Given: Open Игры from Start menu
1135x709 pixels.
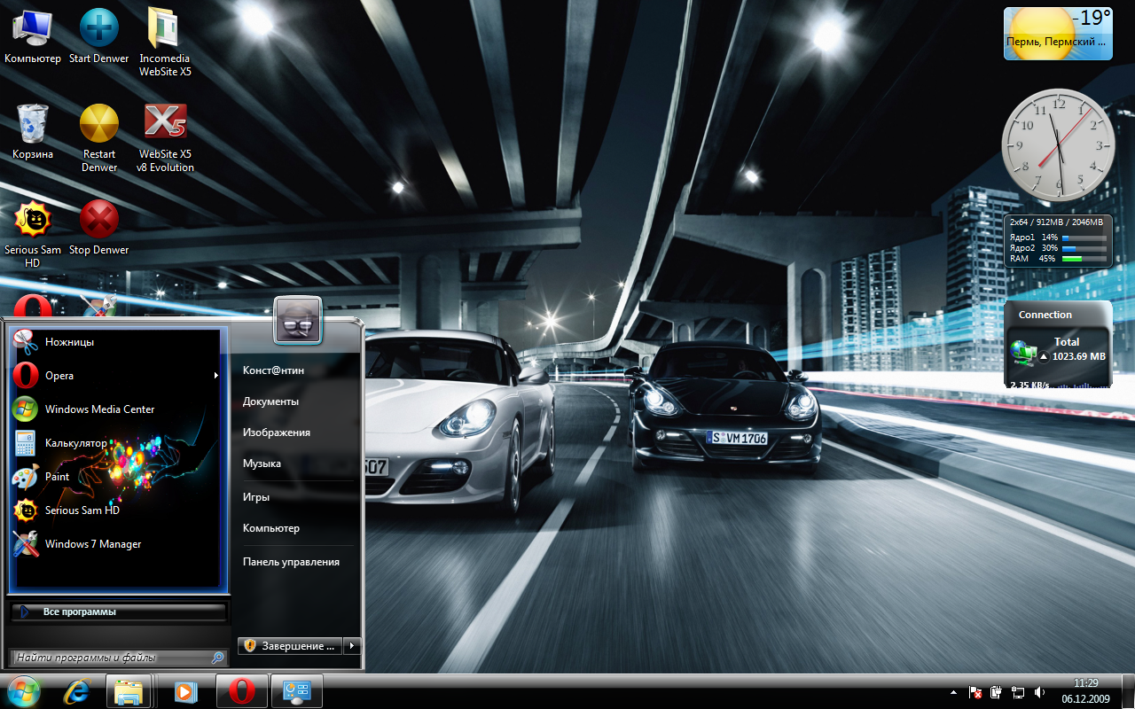Looking at the screenshot, I should click(256, 497).
